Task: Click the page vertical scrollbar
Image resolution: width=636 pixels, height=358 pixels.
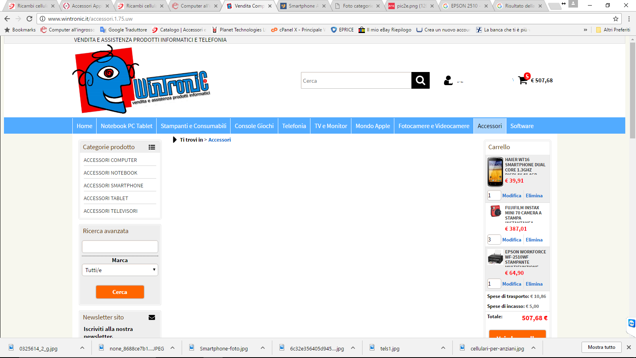Action: click(x=632, y=90)
